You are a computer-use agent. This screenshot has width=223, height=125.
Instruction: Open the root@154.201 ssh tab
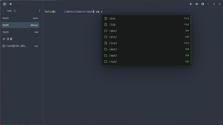(x=20, y=46)
